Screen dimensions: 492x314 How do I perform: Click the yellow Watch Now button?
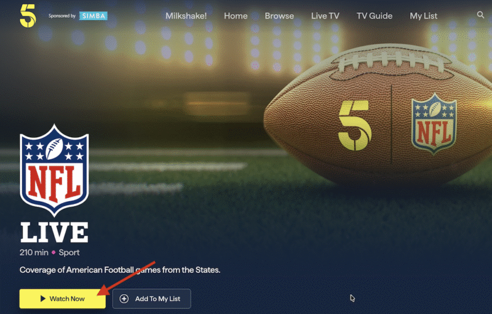click(63, 299)
